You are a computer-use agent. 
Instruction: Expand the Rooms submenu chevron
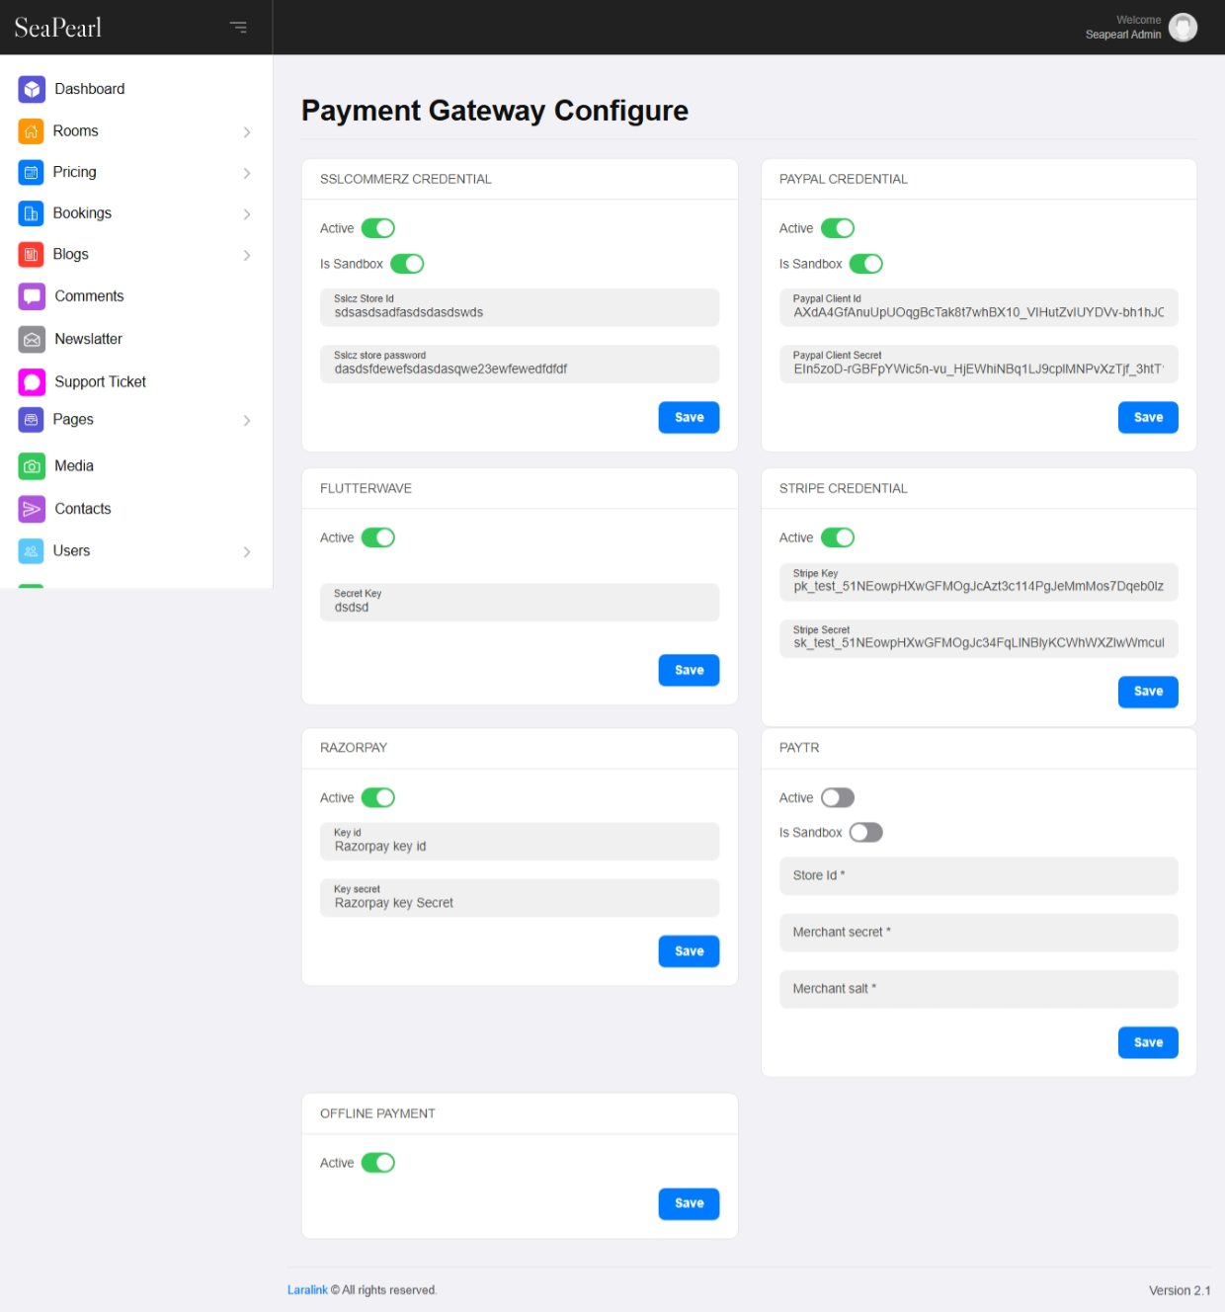pos(246,131)
